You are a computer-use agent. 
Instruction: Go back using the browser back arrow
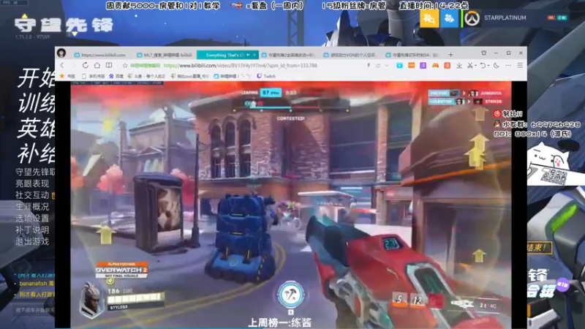[x=62, y=65]
